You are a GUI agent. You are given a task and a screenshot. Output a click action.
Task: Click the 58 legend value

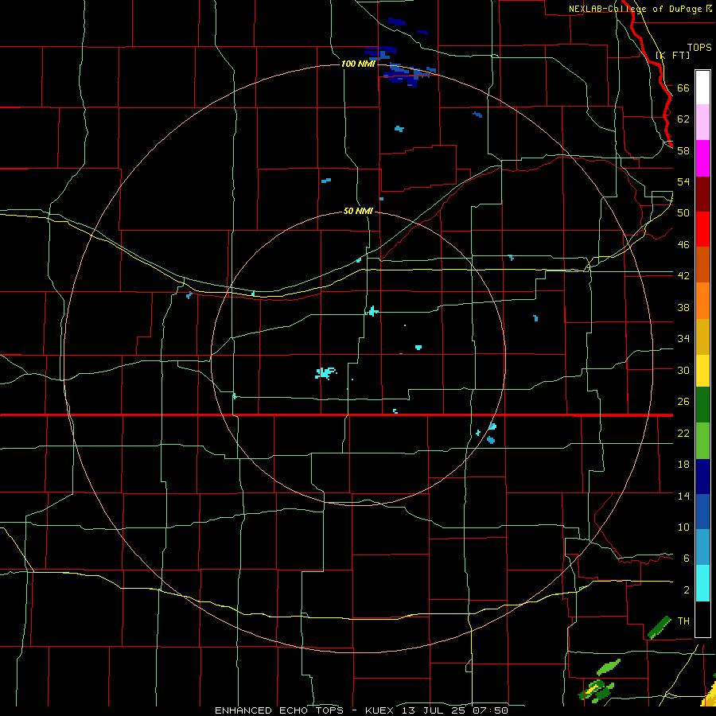click(683, 150)
